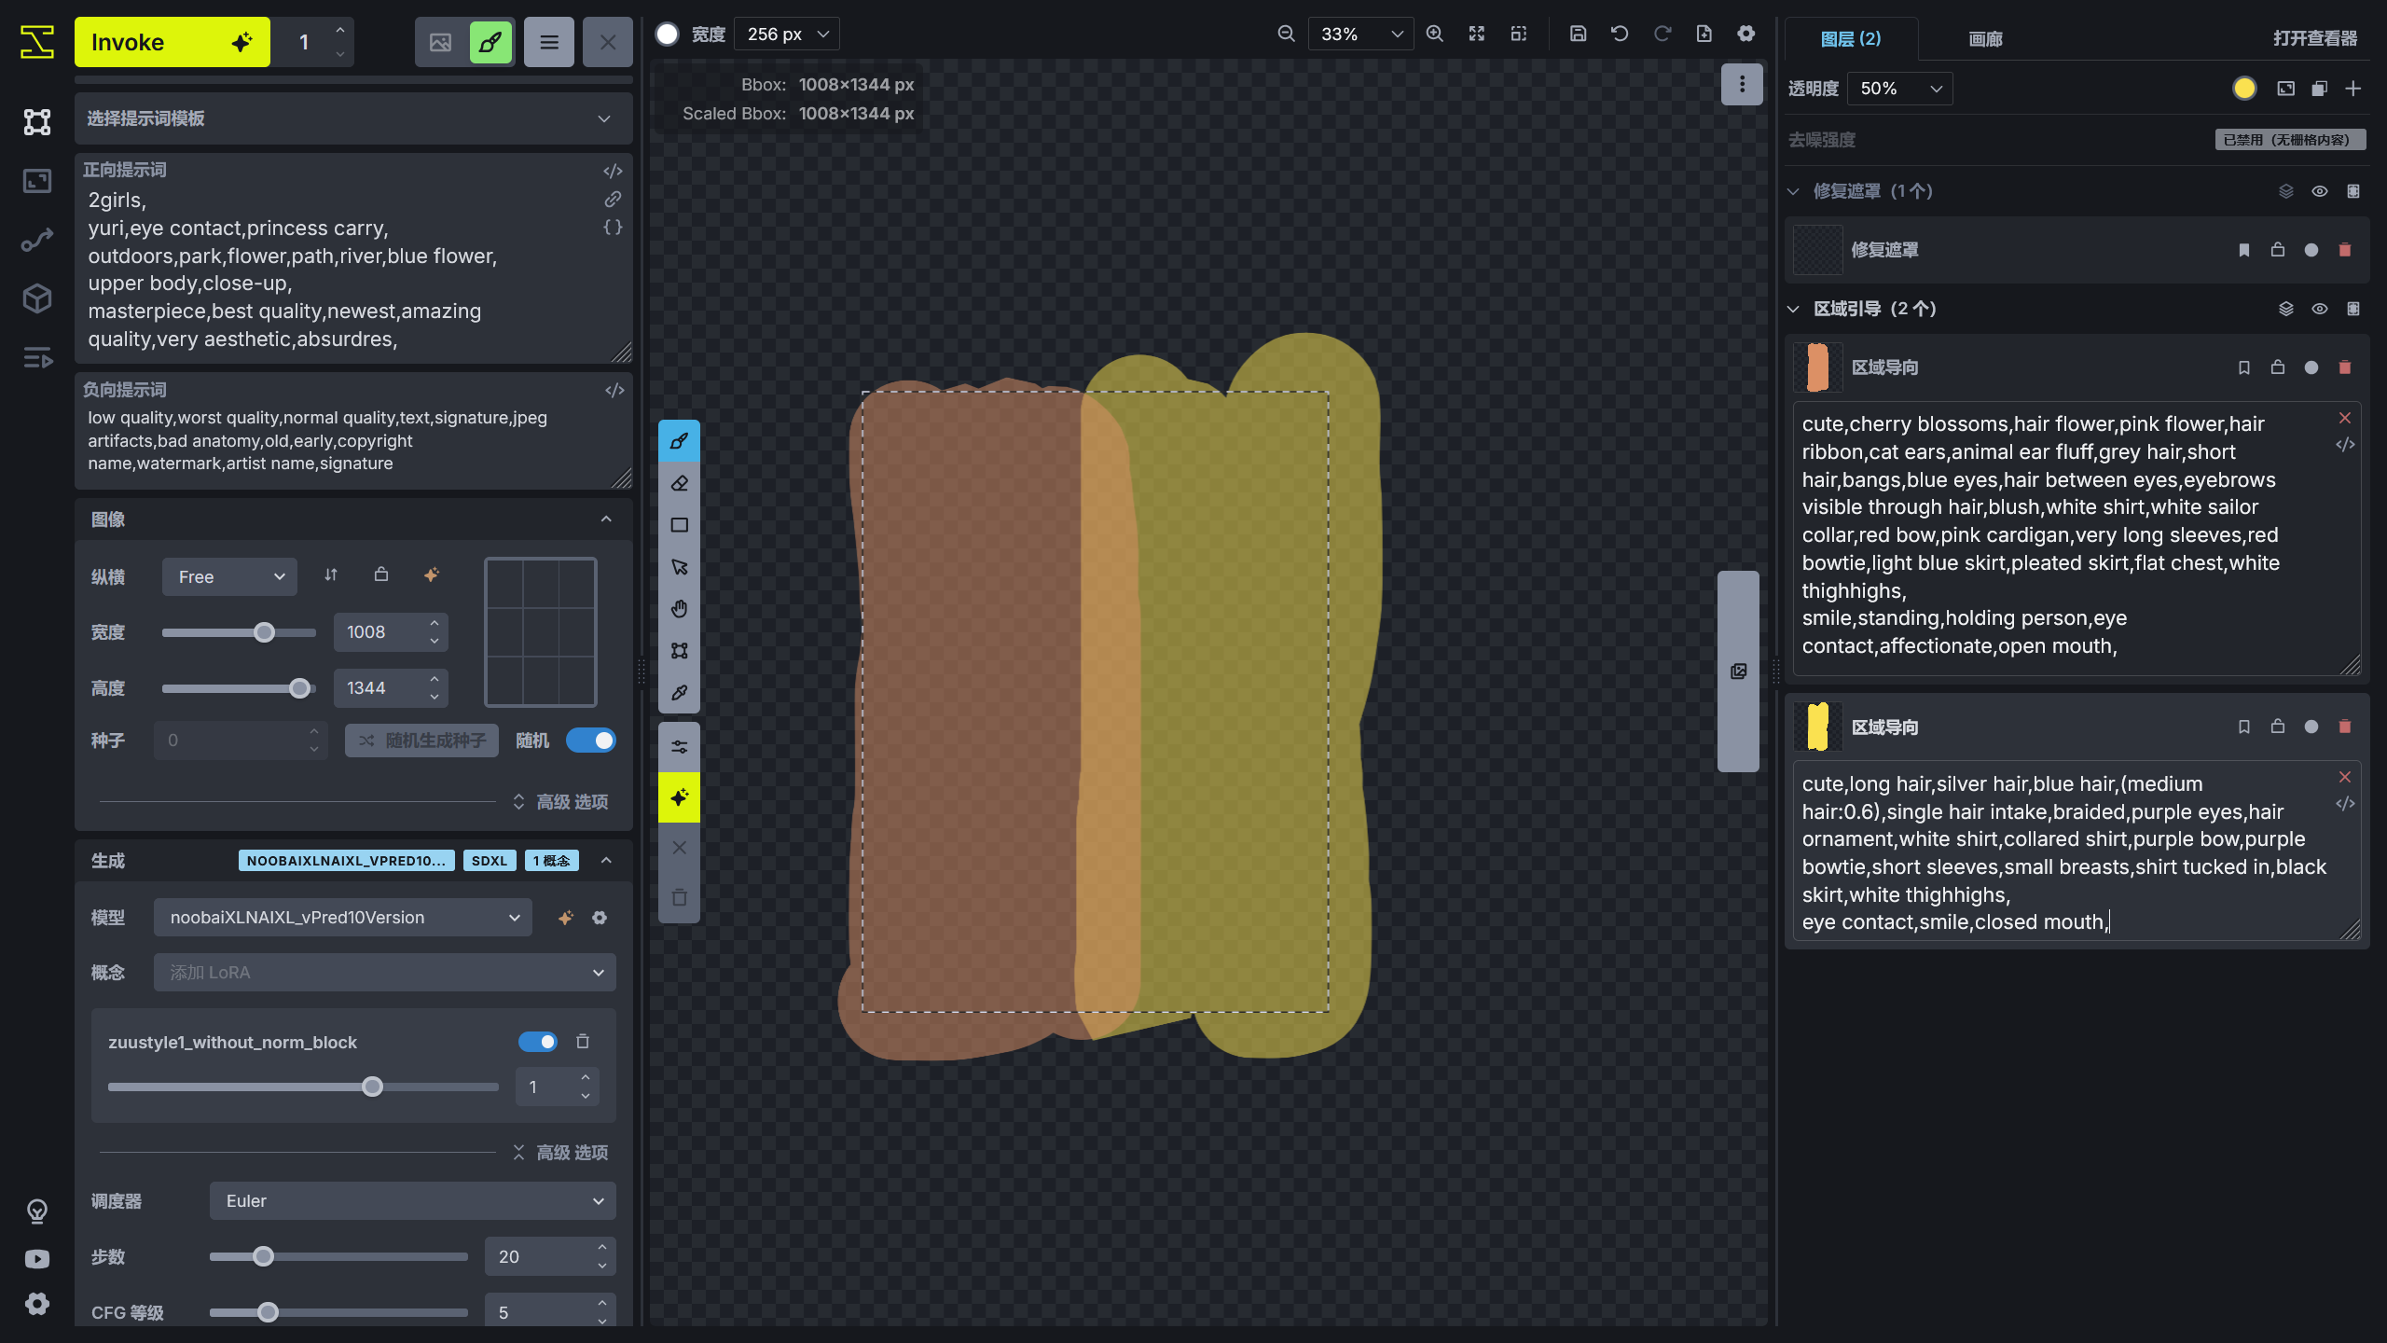
Task: Select the Brush tool
Action: (679, 440)
